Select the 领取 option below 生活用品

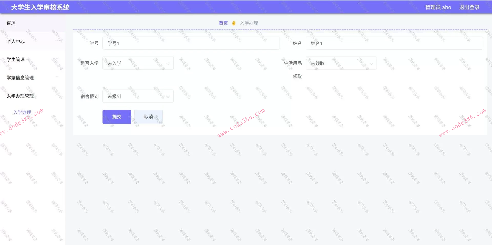(x=297, y=76)
